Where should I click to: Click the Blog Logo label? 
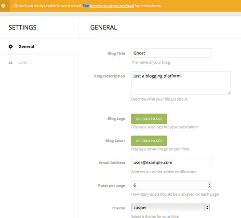(x=116, y=119)
